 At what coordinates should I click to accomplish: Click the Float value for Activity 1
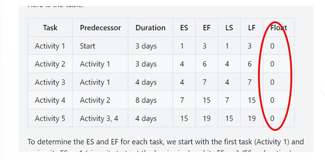[279, 46]
